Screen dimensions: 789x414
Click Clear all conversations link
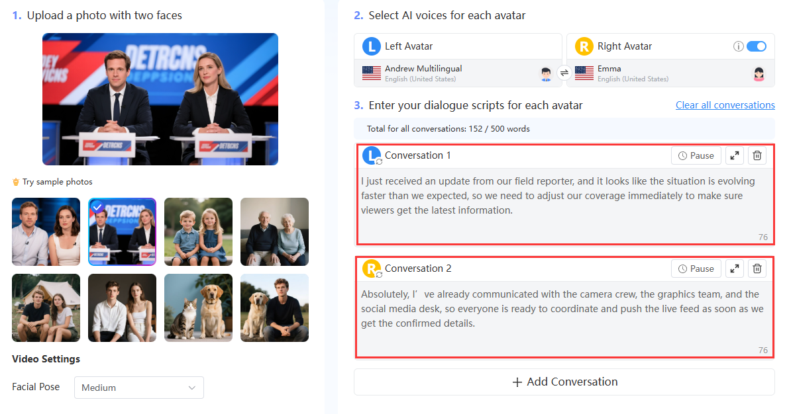pos(725,105)
